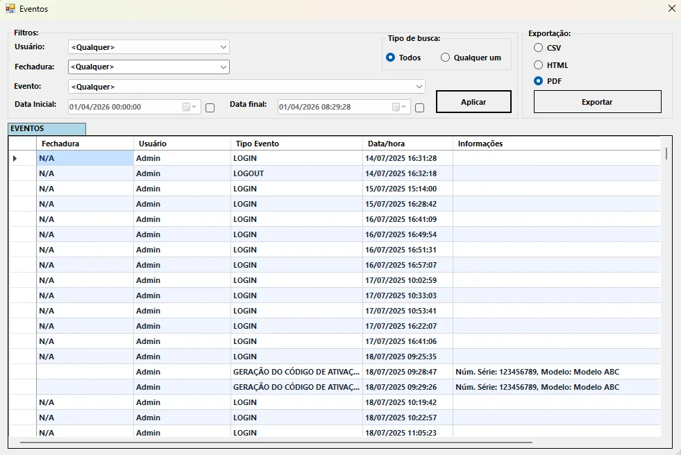Select the cell 15/07/2025 16:28:42
Viewport: 681px width, 455px height.
pos(407,204)
